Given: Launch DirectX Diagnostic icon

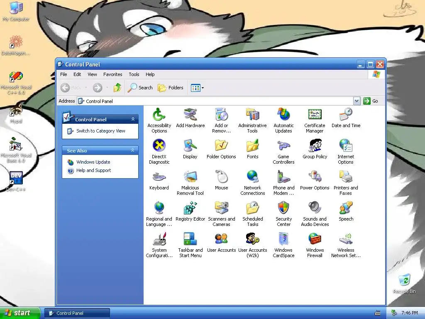Looking at the screenshot, I should [159, 146].
